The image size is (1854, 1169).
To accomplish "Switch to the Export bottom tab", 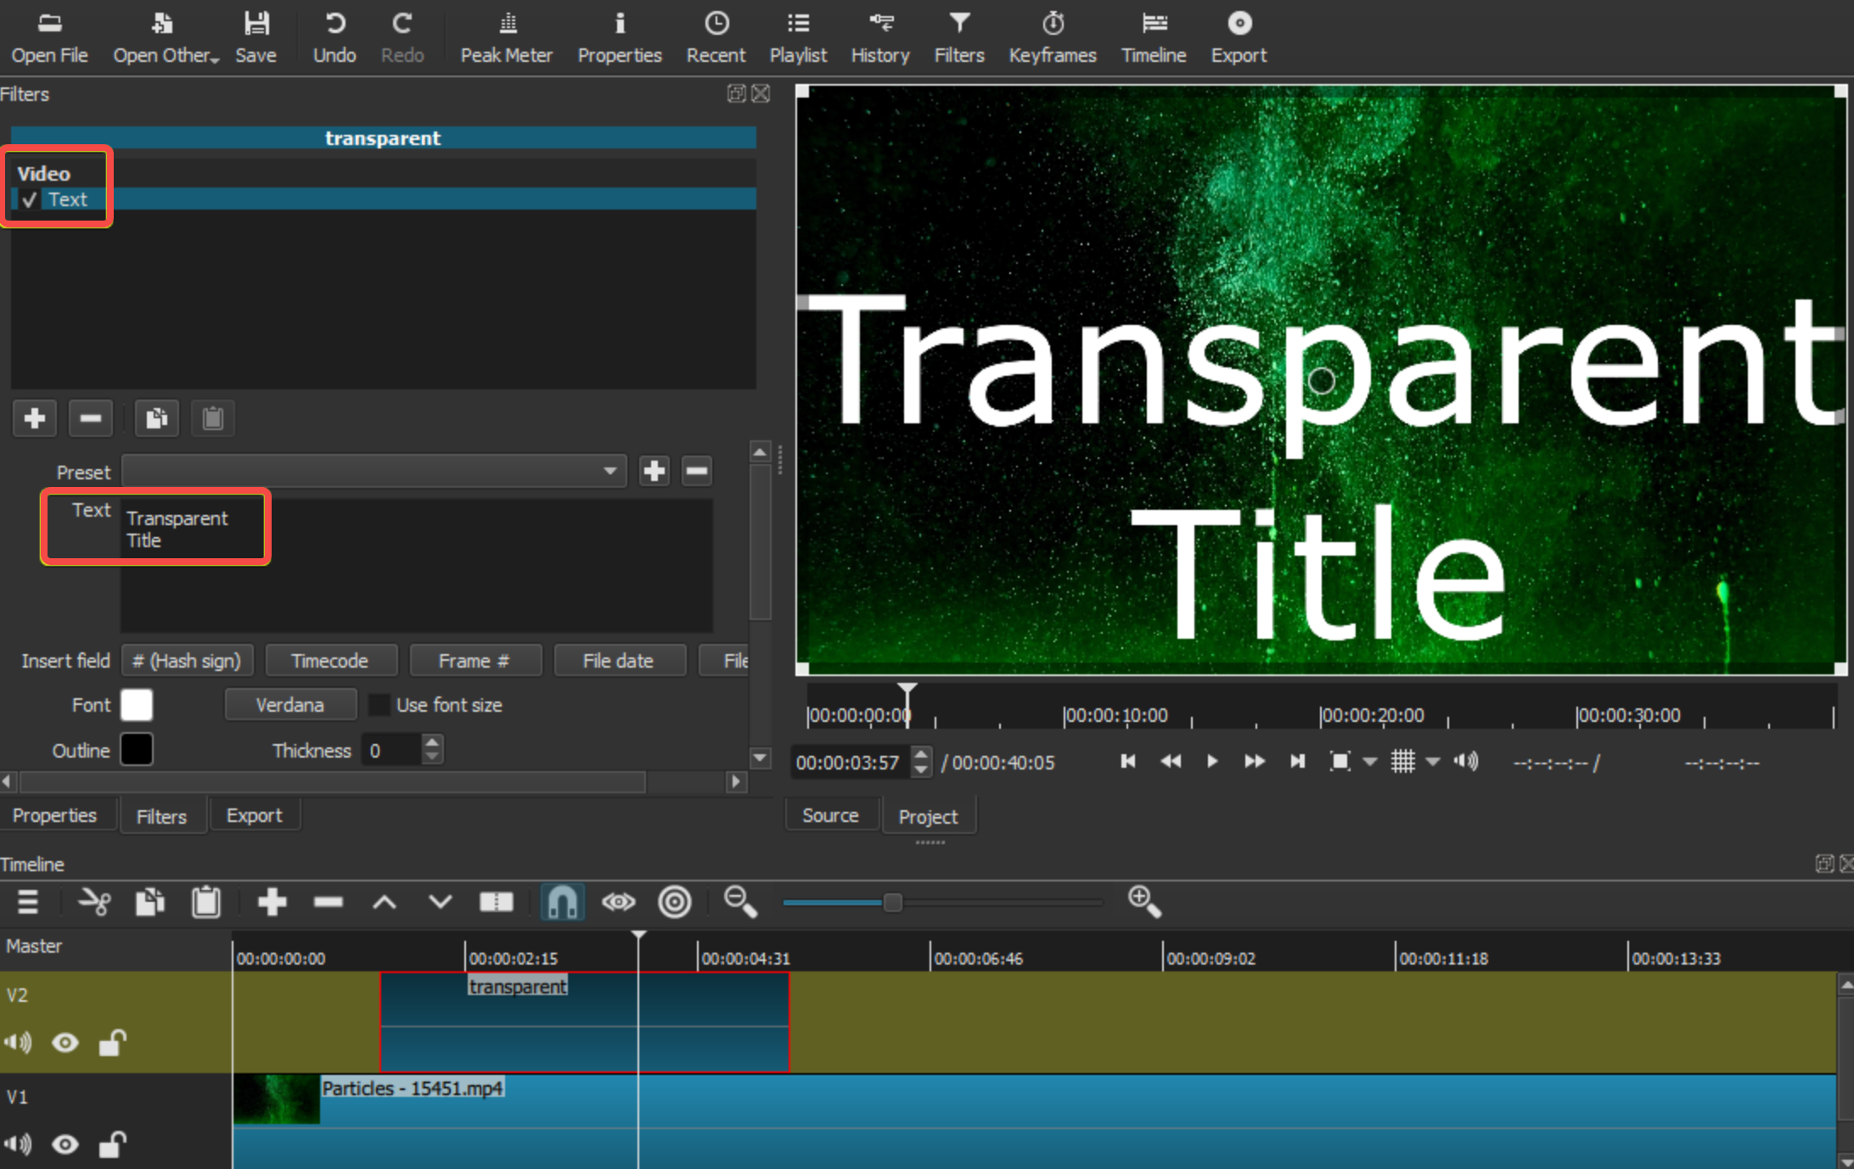I will click(254, 815).
